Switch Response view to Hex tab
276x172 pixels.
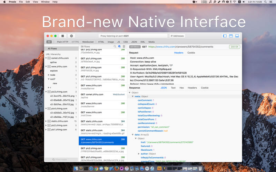(182, 88)
